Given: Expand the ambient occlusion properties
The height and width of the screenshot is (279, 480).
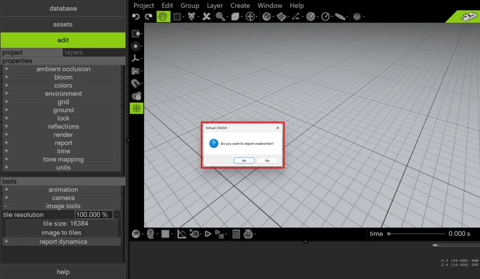Looking at the screenshot, I should (61, 69).
